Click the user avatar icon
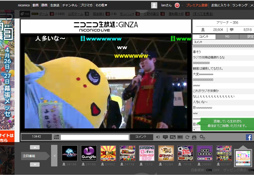The image size is (254, 175). [154, 5]
